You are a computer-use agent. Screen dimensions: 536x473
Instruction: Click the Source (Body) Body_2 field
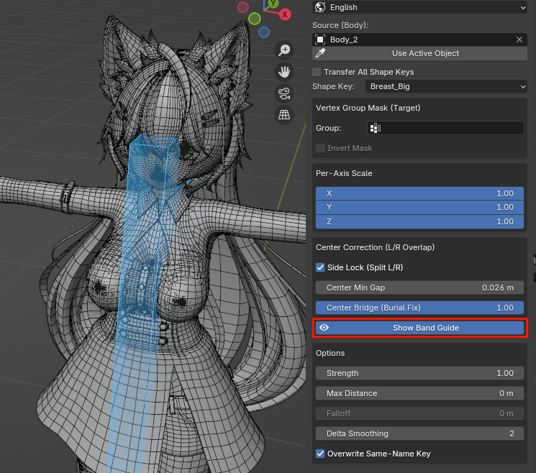(419, 40)
